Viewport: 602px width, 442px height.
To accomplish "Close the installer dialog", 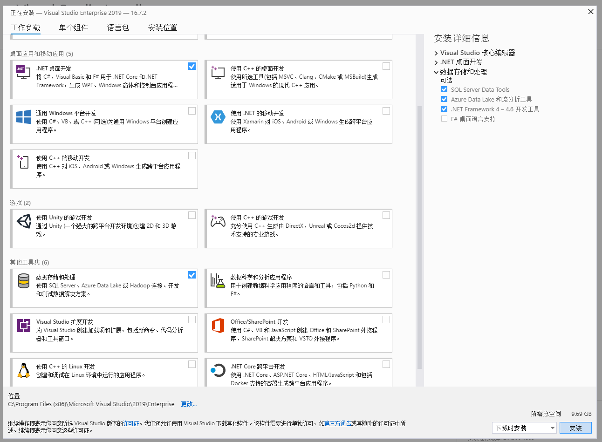I will click(591, 12).
